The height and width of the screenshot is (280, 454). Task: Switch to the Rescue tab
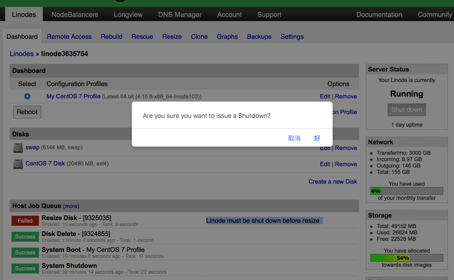(142, 37)
